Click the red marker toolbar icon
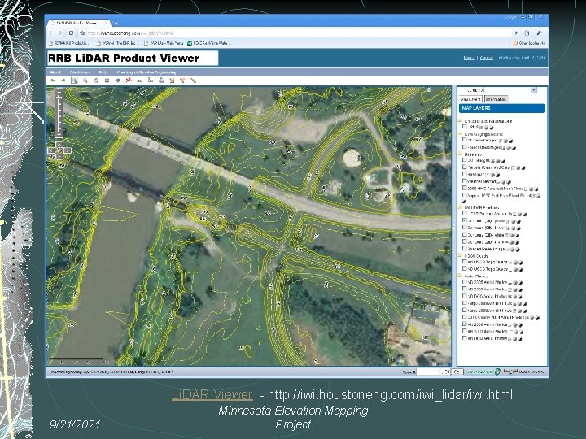Viewport: 586px width, 439px height. [x=129, y=80]
